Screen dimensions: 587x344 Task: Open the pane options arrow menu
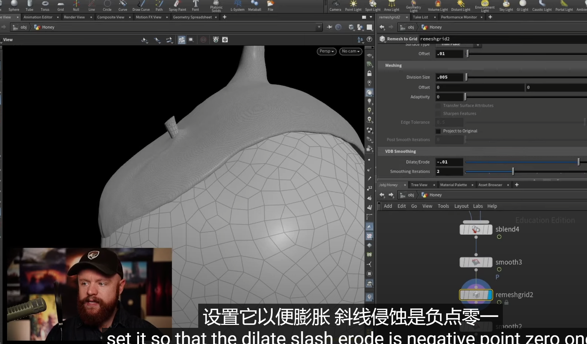371,17
